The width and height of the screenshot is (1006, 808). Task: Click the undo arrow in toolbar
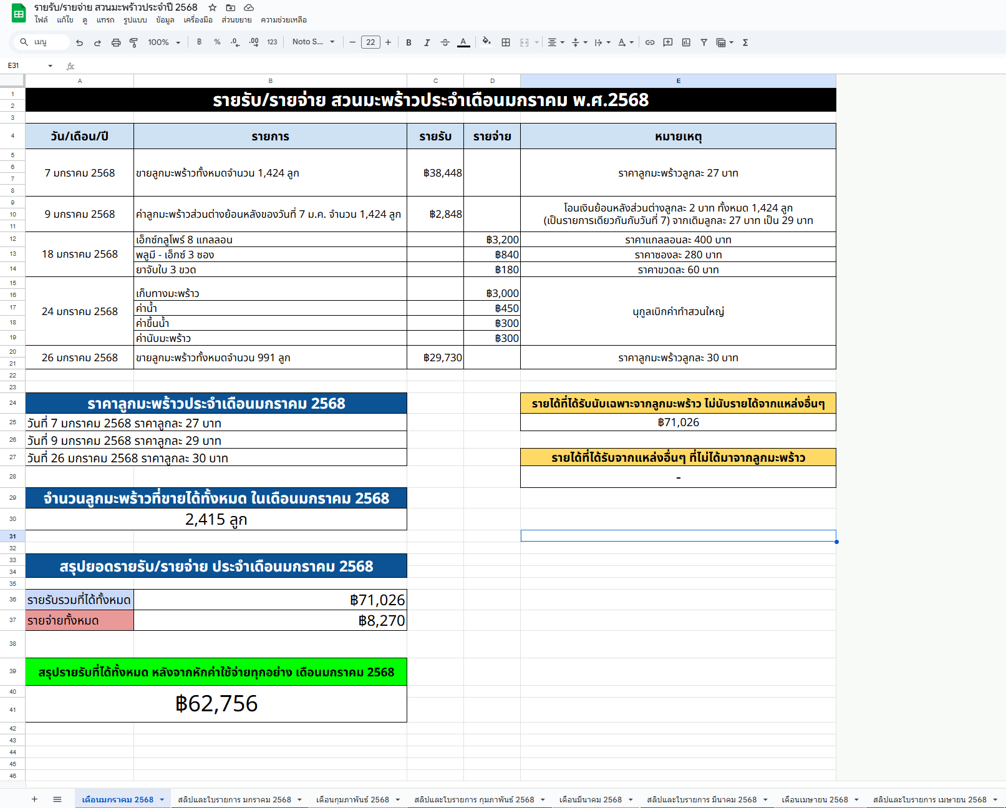[x=79, y=42]
